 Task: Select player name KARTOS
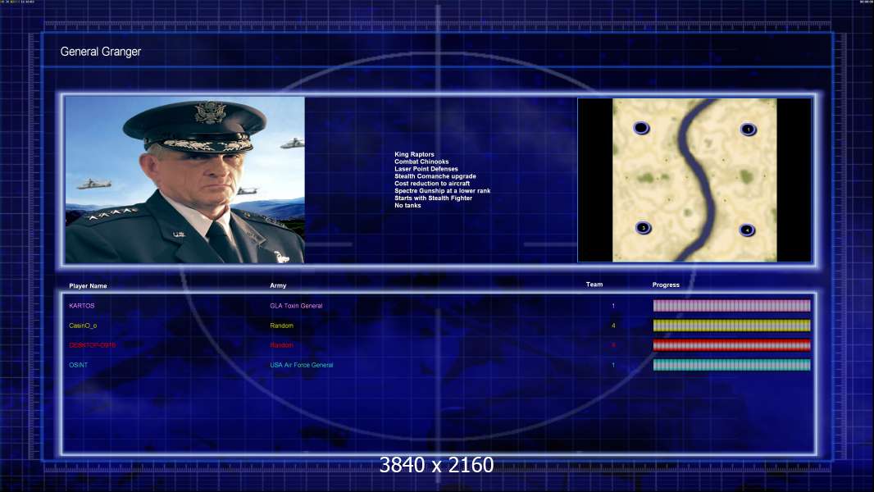pos(82,306)
